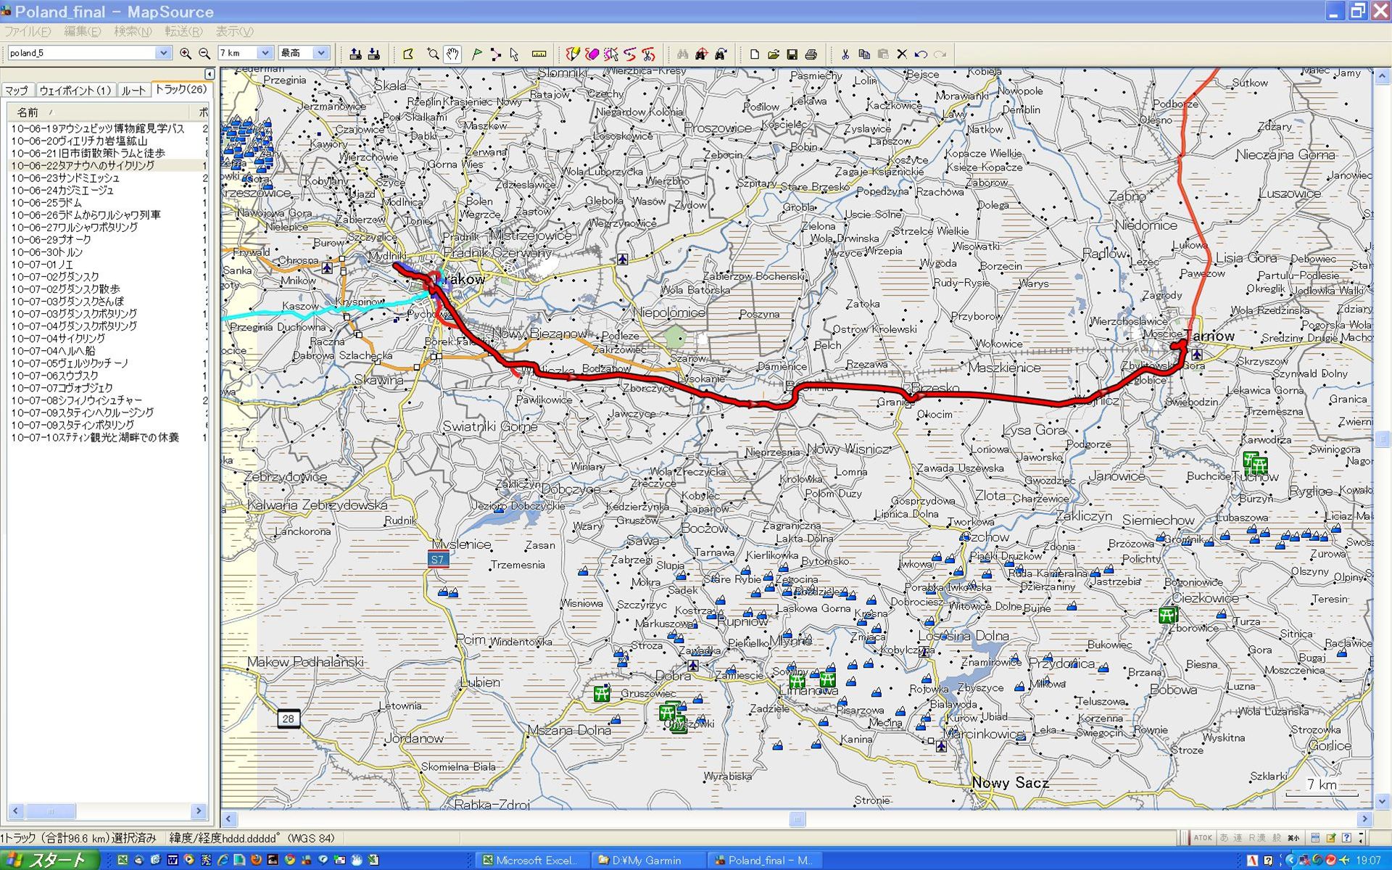
Task: Open the 7 km zoom scale dropdown
Action: coord(265,53)
